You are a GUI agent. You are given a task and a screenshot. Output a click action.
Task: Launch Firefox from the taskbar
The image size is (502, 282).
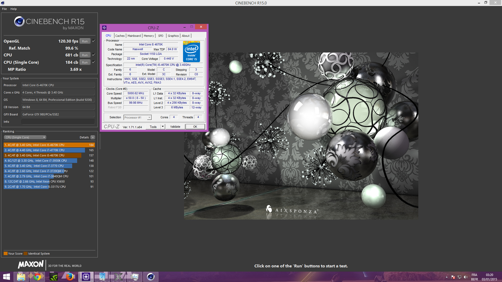(70, 277)
